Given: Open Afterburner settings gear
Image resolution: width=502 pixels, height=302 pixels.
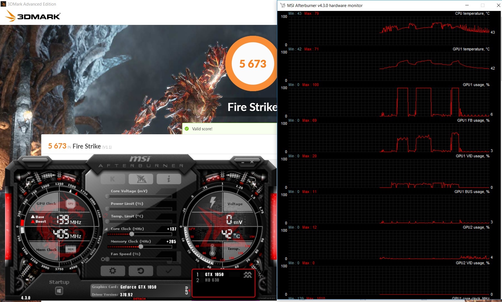Looking at the screenshot, I should [x=113, y=271].
